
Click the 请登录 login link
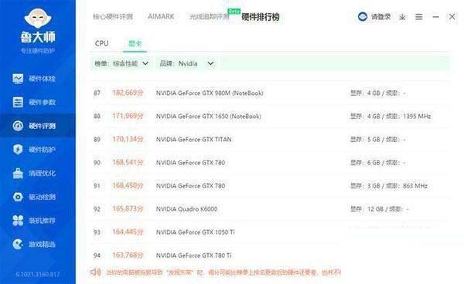click(x=374, y=17)
